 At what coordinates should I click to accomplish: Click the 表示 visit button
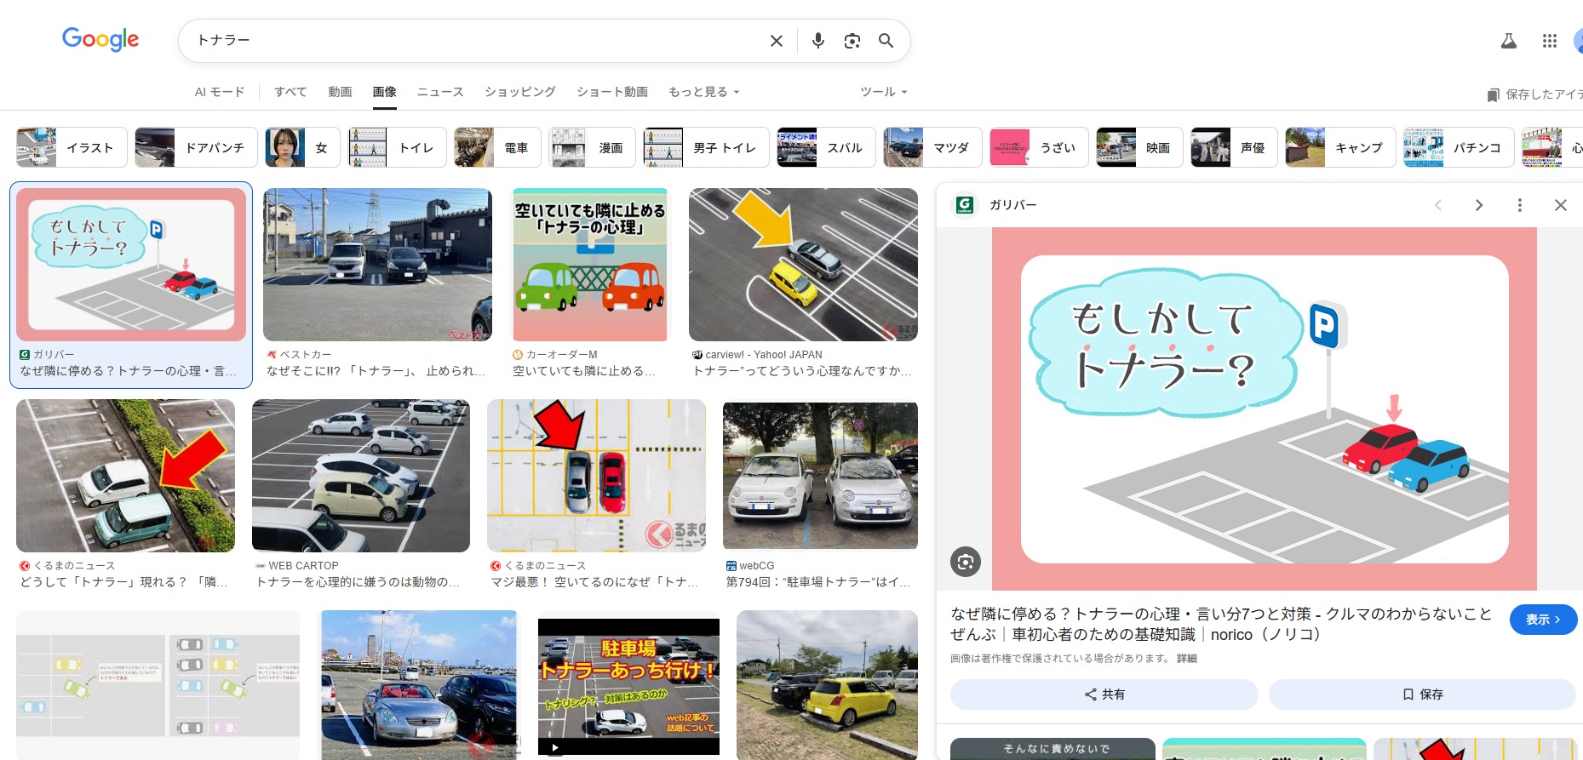click(x=1542, y=620)
